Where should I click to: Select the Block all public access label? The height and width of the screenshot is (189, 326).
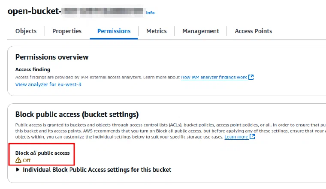click(42, 153)
